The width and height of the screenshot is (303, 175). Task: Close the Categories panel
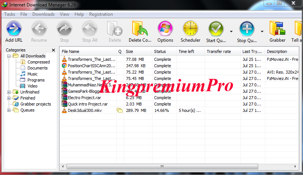click(53, 50)
